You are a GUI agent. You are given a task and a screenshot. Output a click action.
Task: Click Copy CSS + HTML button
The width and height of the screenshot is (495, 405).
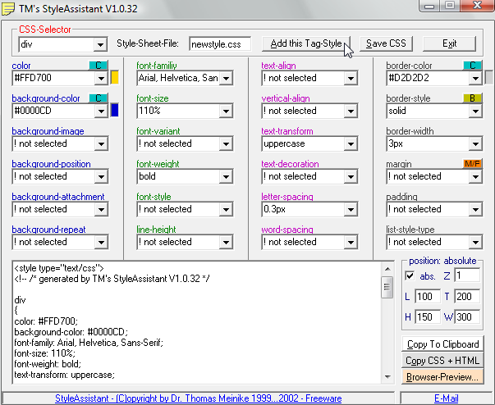(x=442, y=361)
